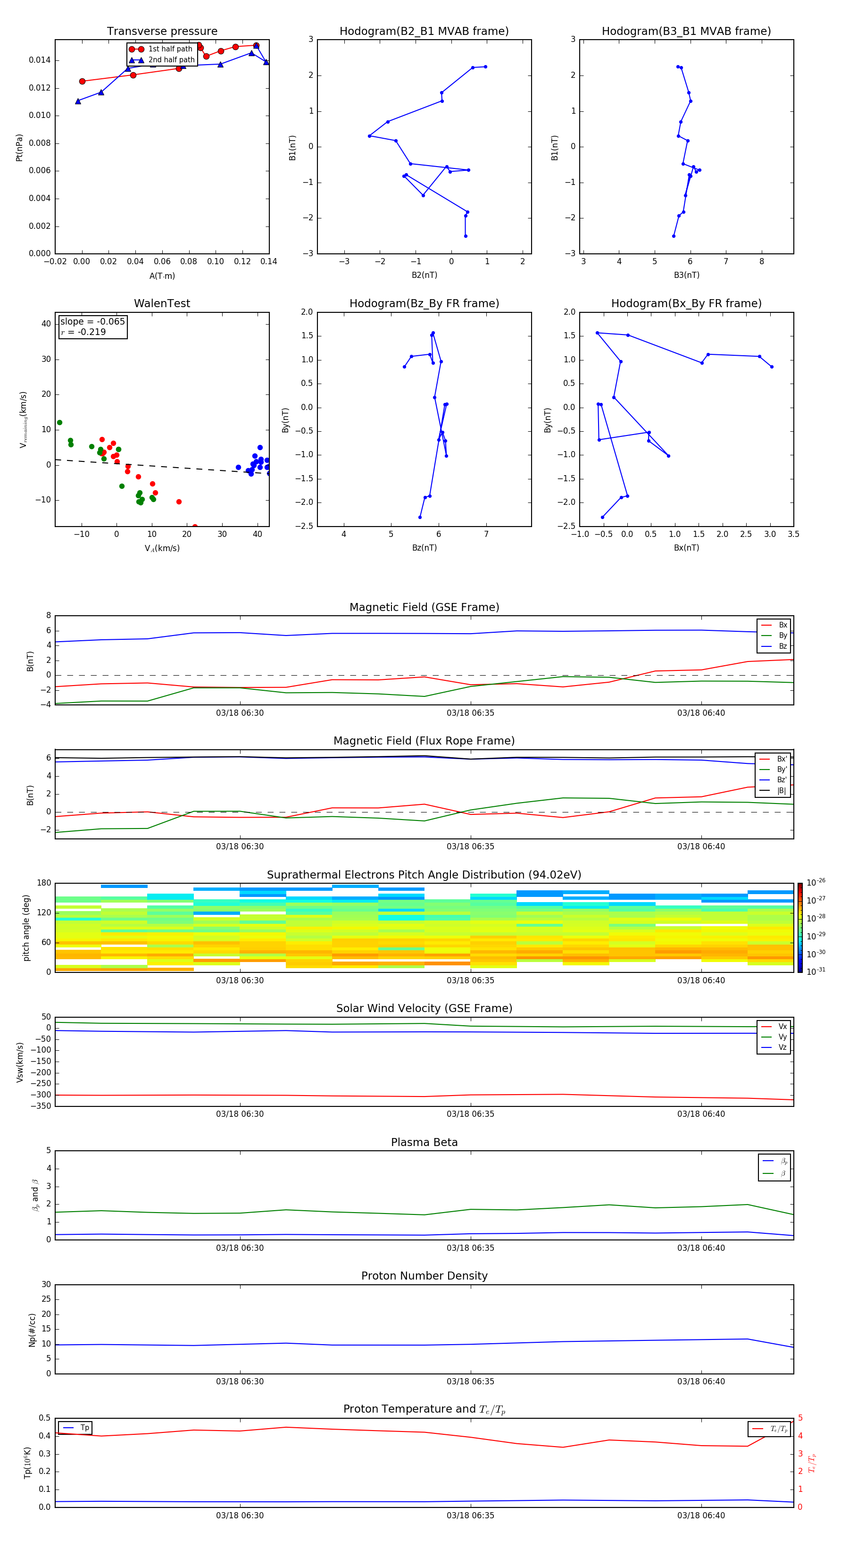Image resolution: width=849 pixels, height=1557 pixels.
Task: Click the 'Tp' legend entry
Action: coord(75,1428)
